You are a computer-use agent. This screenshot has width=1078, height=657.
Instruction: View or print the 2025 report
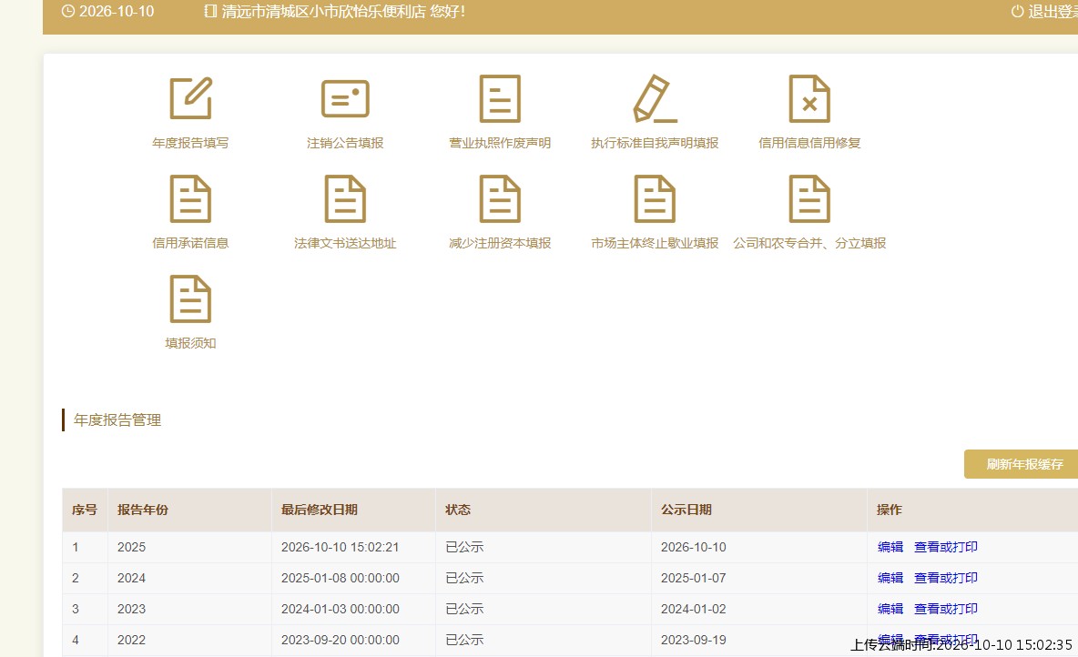click(945, 547)
